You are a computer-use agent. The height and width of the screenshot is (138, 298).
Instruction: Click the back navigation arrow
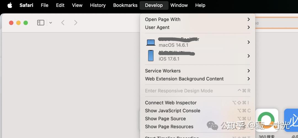63,23
